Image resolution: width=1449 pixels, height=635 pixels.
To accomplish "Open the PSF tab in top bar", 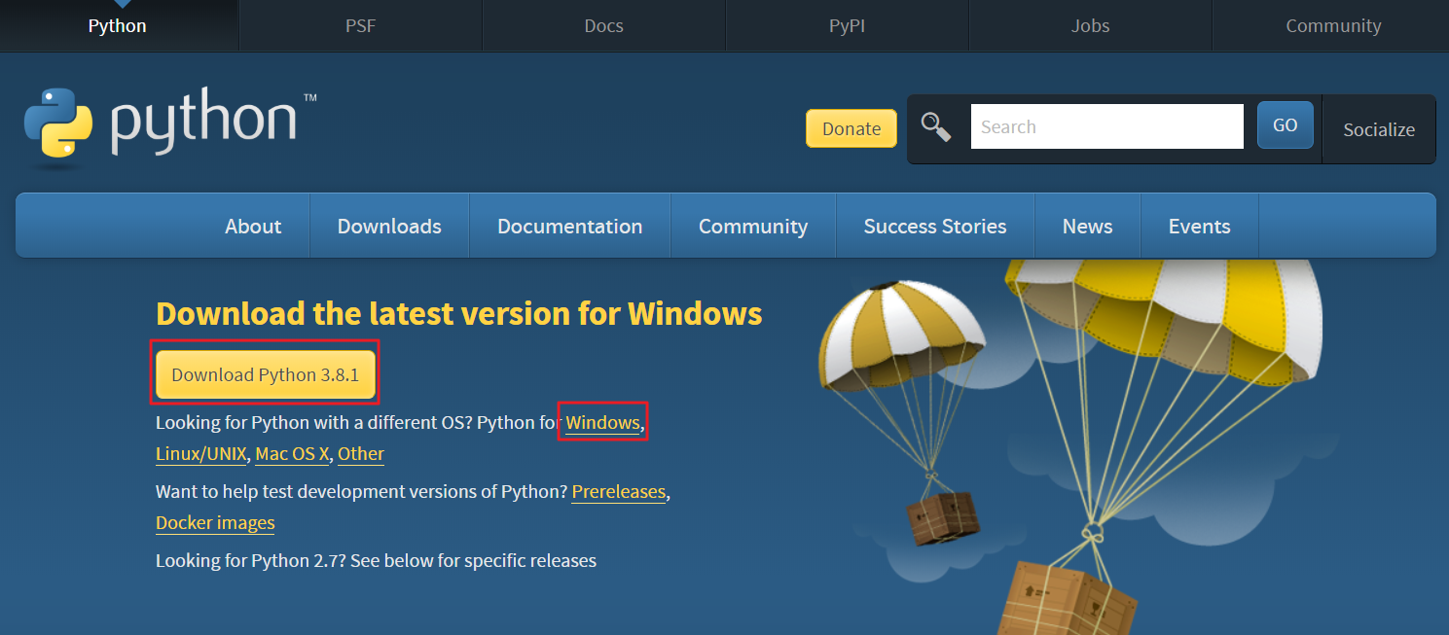I will [x=360, y=26].
